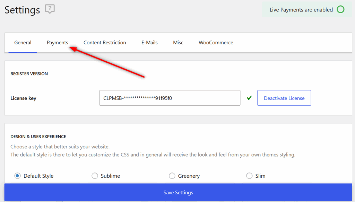Choose the Sublime style option
The height and width of the screenshot is (202, 355).
tap(95, 176)
